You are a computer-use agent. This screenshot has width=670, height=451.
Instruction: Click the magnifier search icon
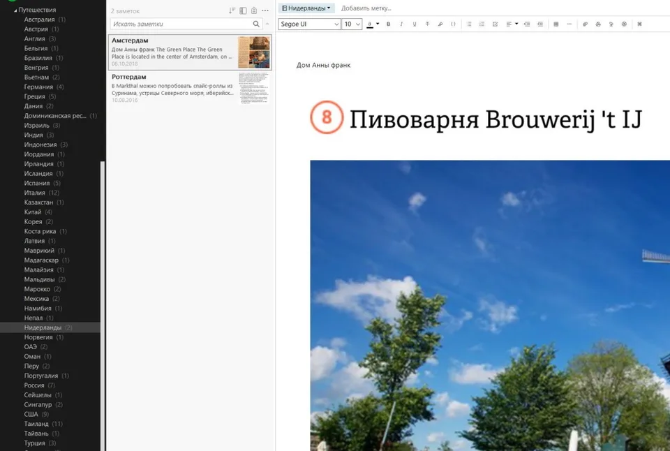click(256, 24)
